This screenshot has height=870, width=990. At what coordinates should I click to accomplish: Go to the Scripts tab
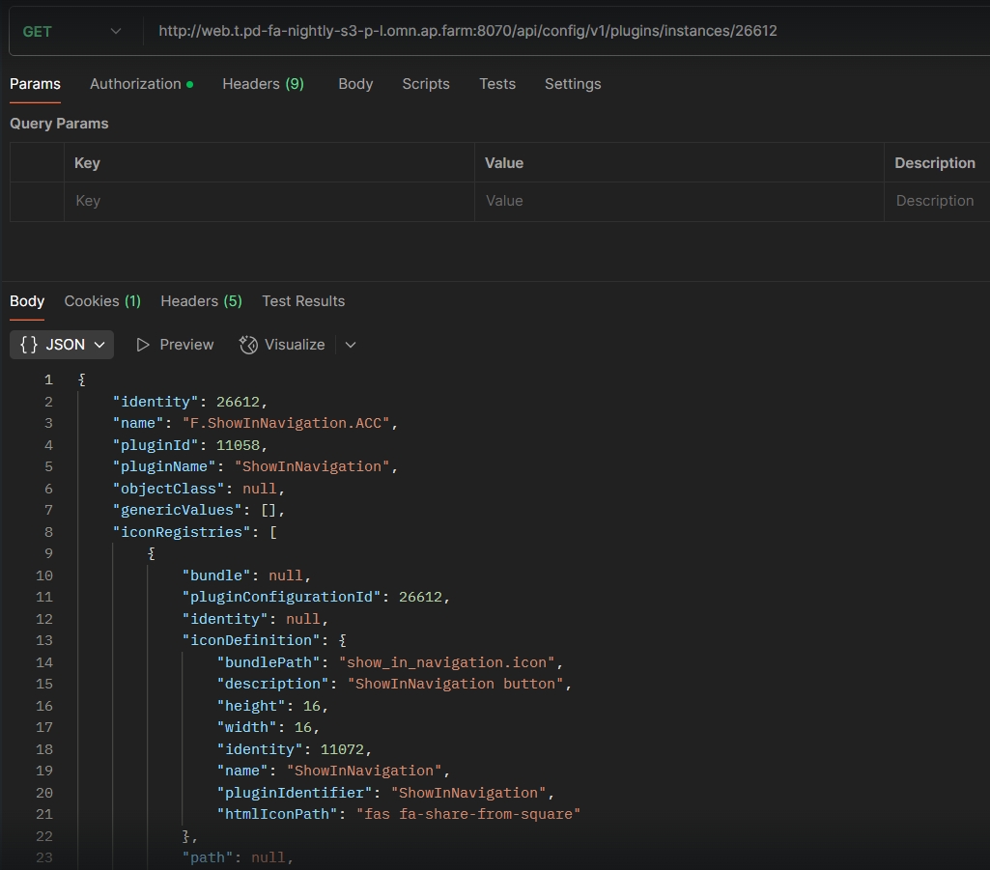point(426,84)
